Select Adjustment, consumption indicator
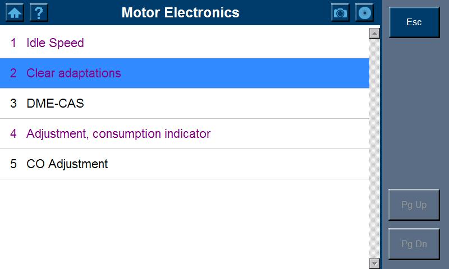 118,134
